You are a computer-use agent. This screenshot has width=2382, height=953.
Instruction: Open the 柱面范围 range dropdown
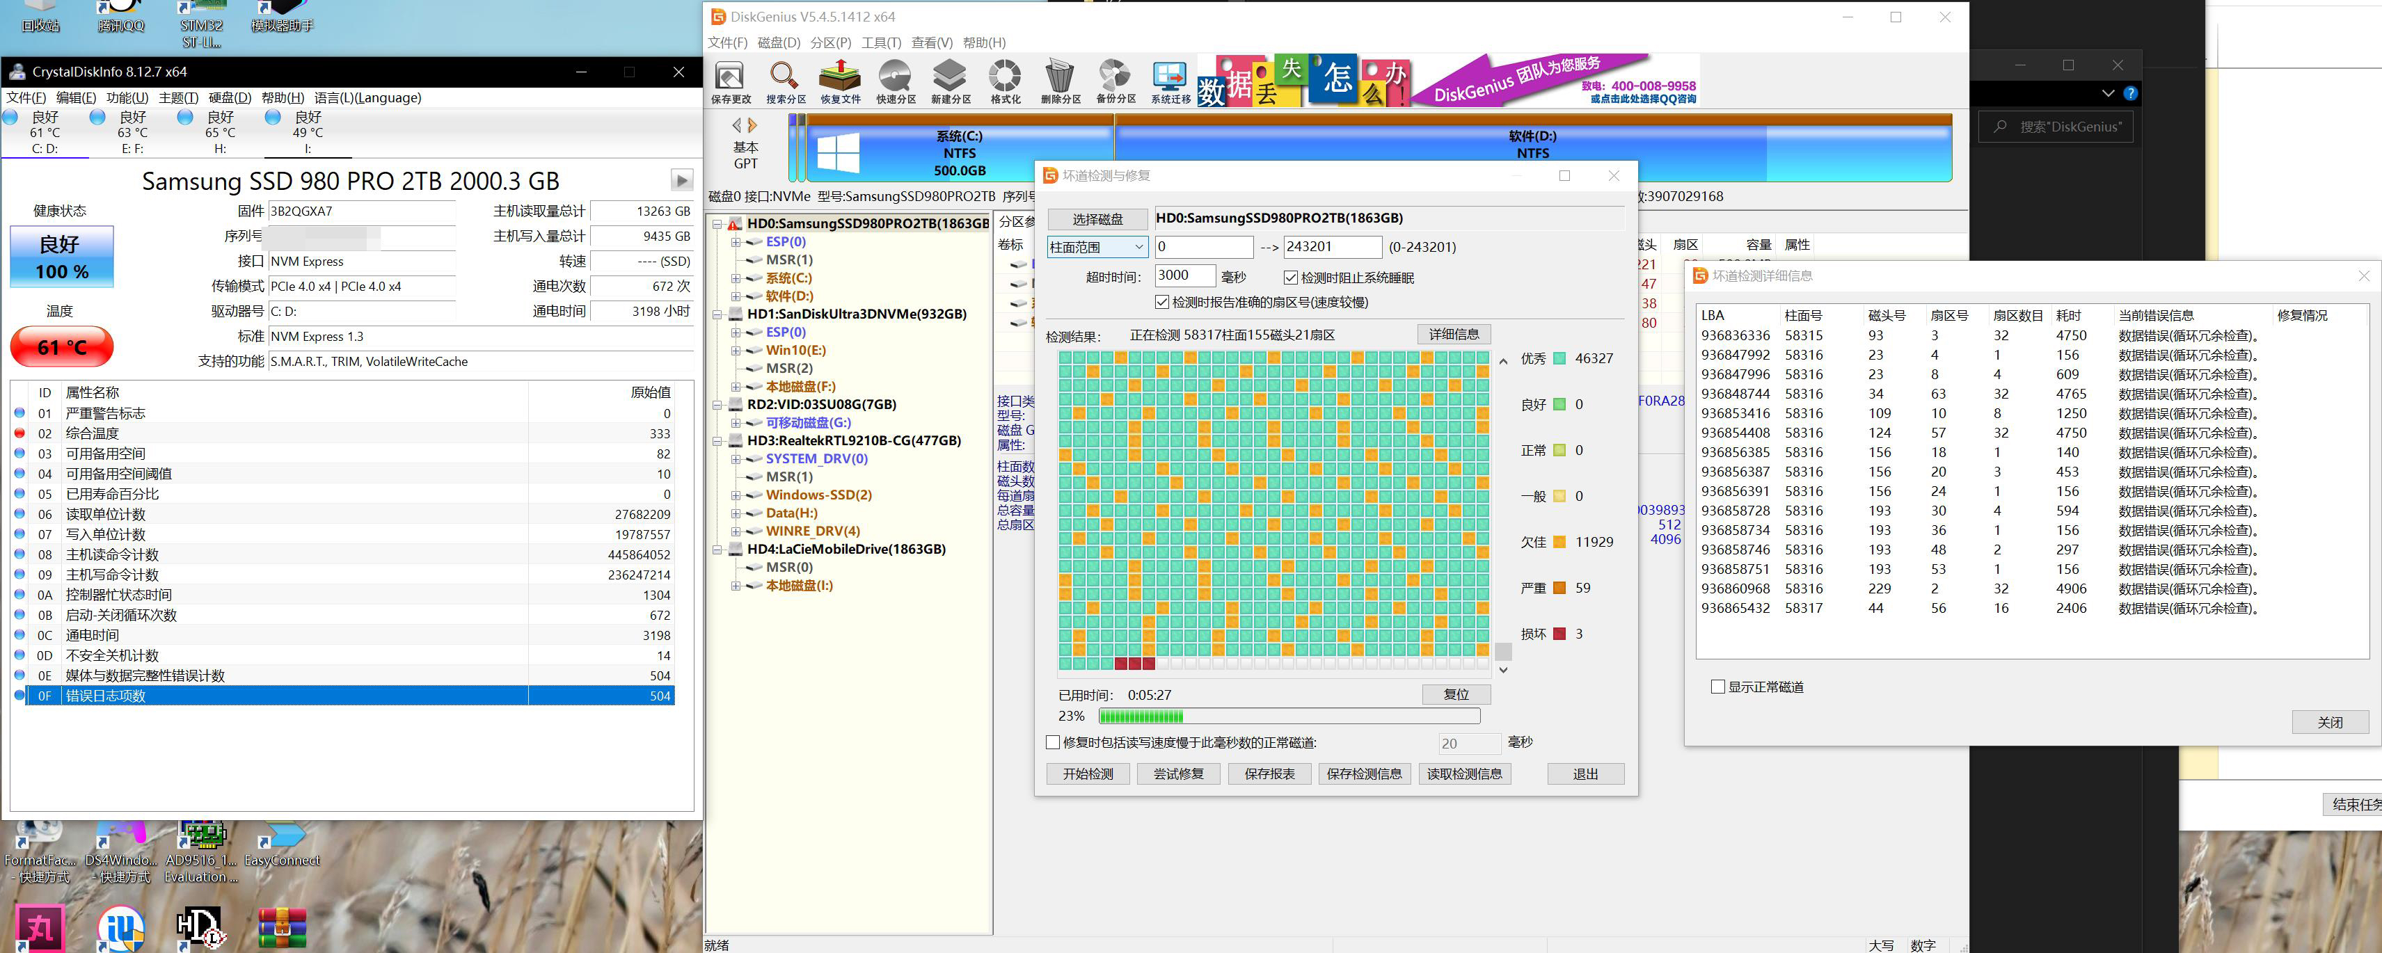[1097, 247]
